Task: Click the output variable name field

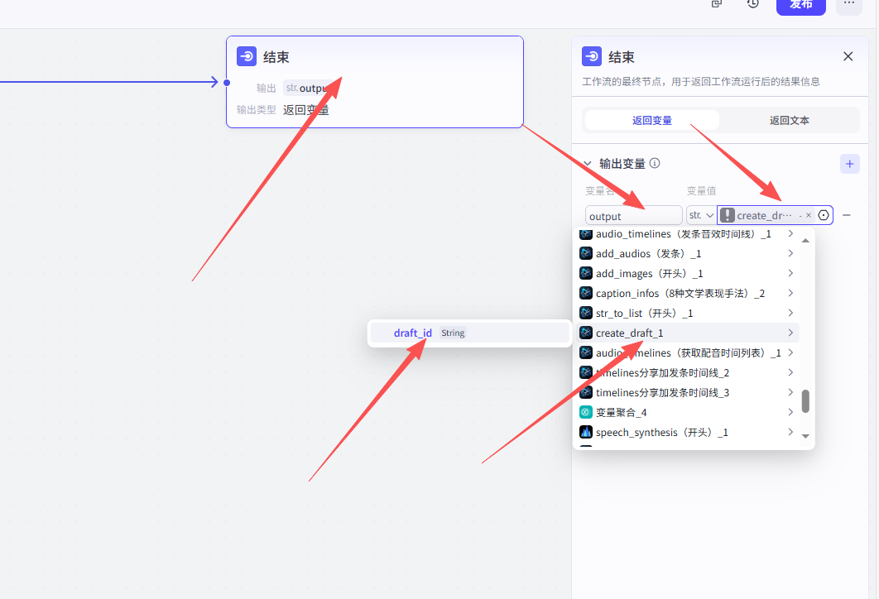Action: click(633, 216)
